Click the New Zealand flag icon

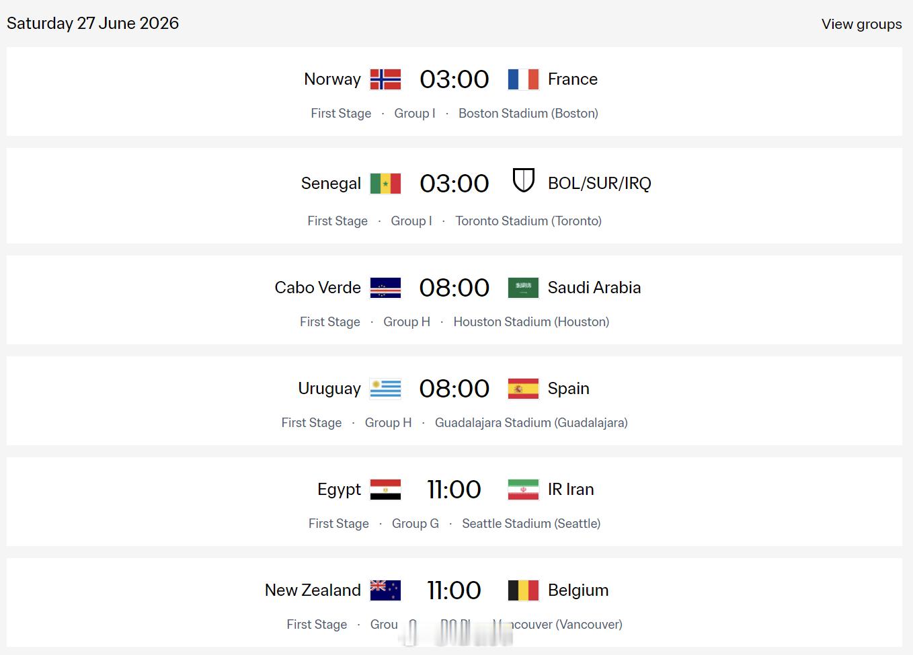pos(385,590)
